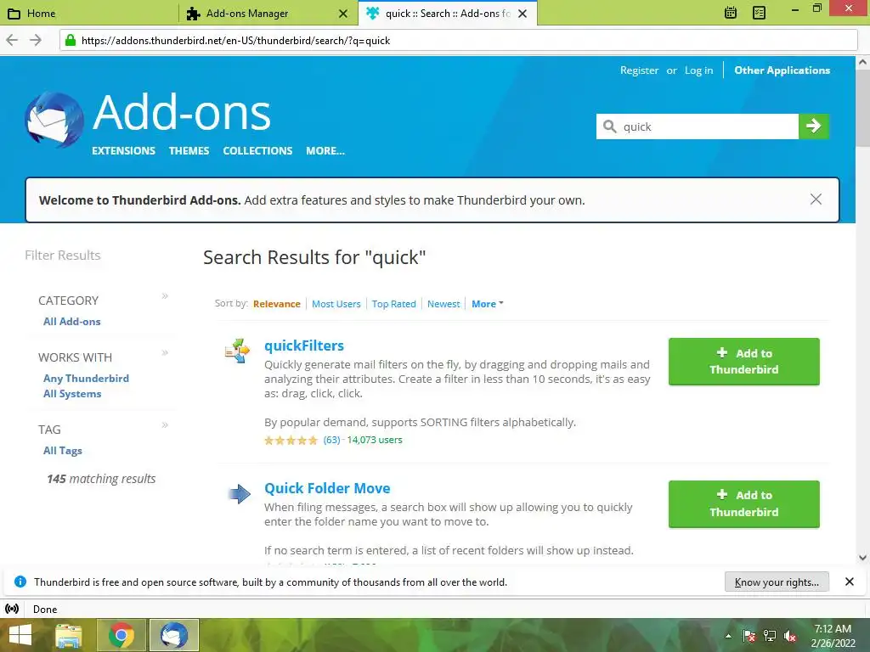Click the magnifier icon in search box
This screenshot has height=652, width=870.
click(610, 126)
